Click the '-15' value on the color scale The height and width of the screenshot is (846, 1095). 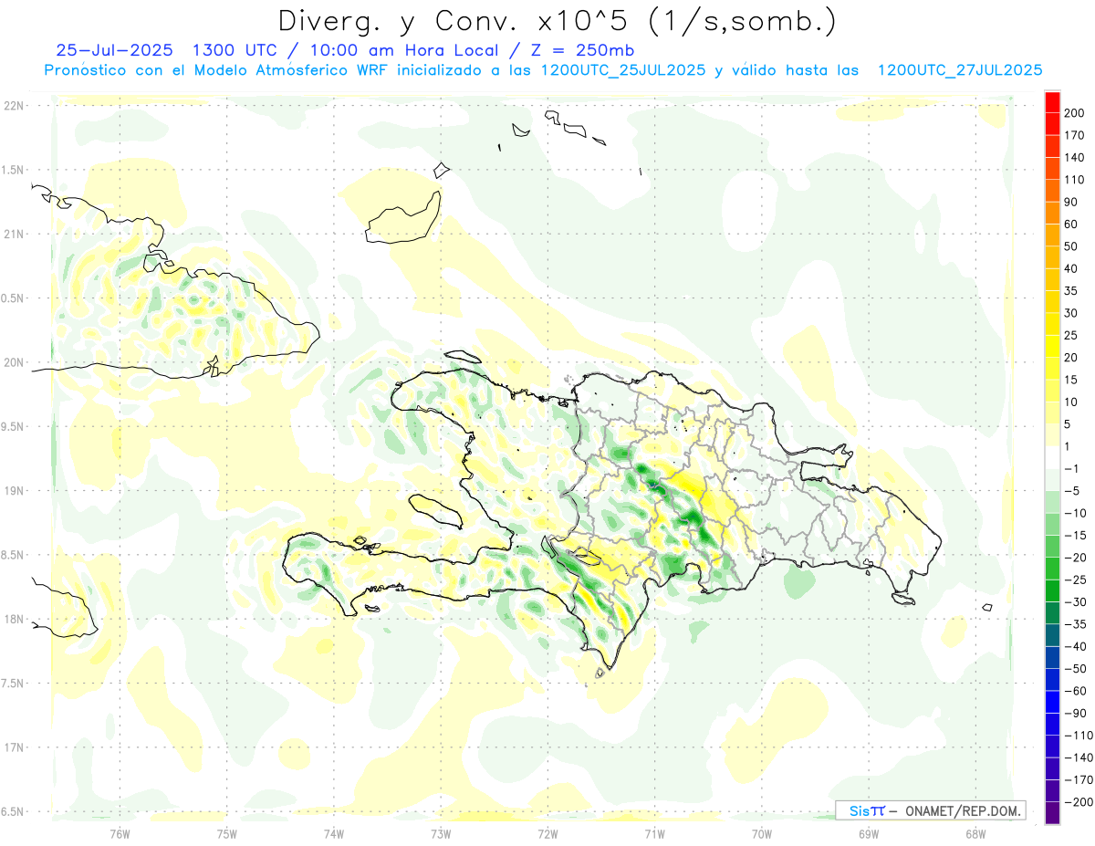click(1075, 536)
